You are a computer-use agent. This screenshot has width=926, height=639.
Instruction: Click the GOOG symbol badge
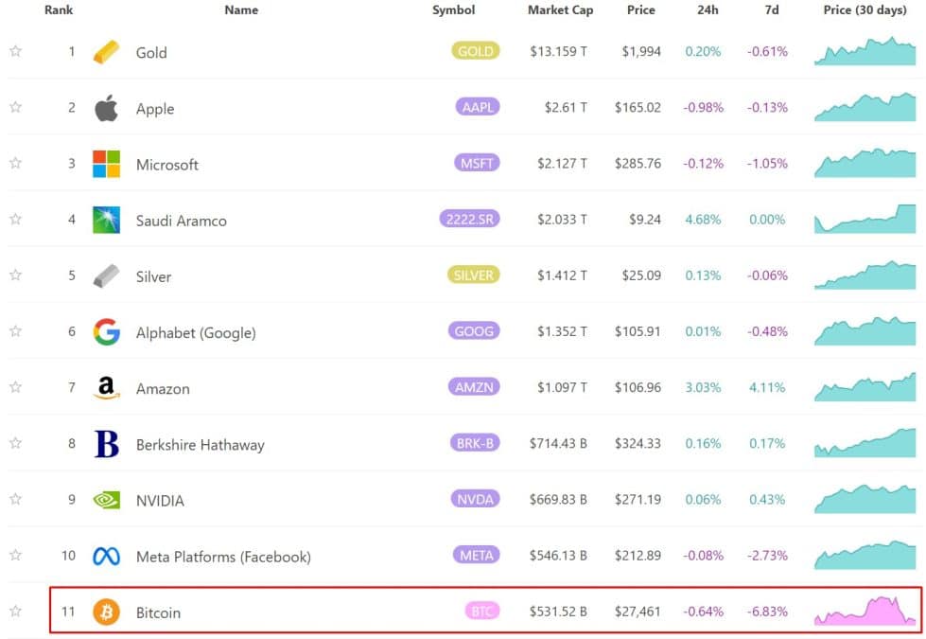pyautogui.click(x=474, y=330)
